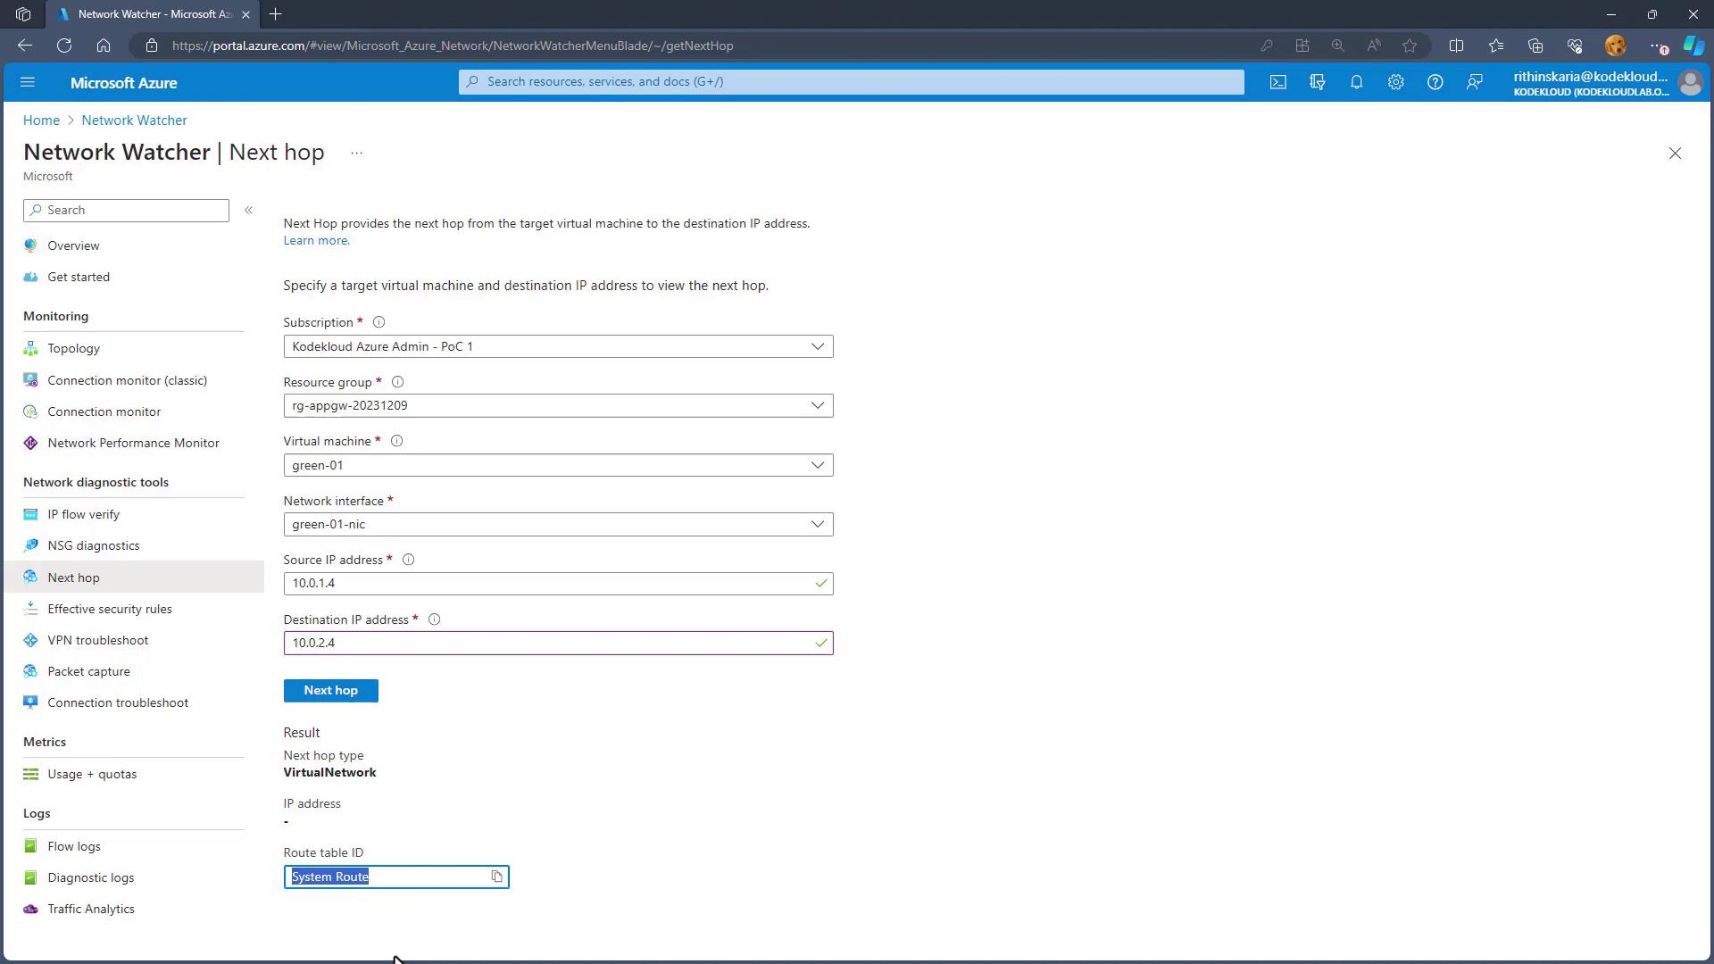Expand the Subscription dropdown
Viewport: 1714px width, 964px height.
pyautogui.click(x=558, y=346)
